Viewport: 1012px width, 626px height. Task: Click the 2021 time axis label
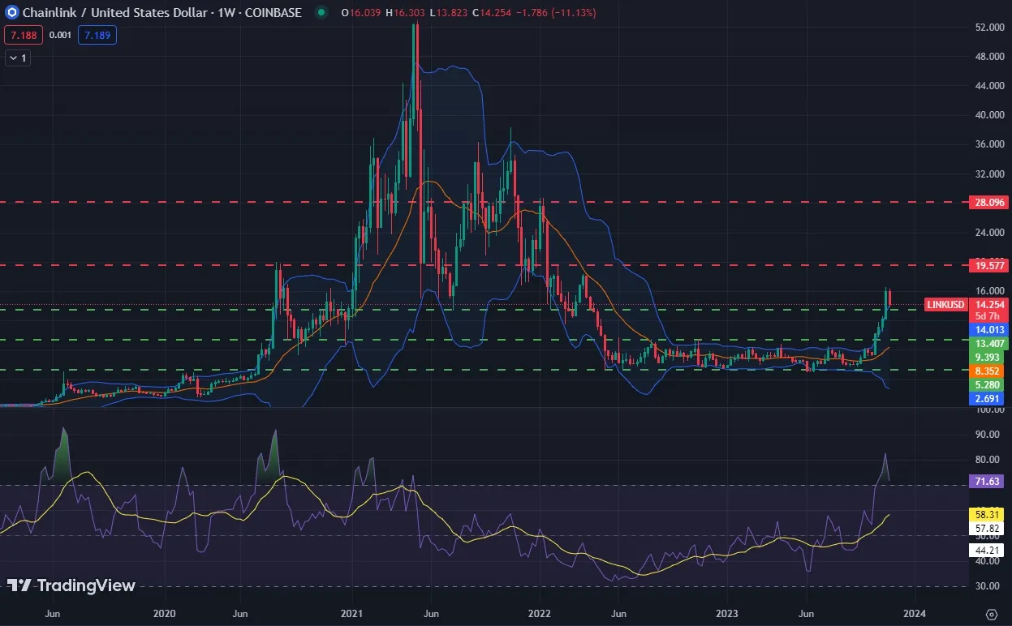[352, 612]
